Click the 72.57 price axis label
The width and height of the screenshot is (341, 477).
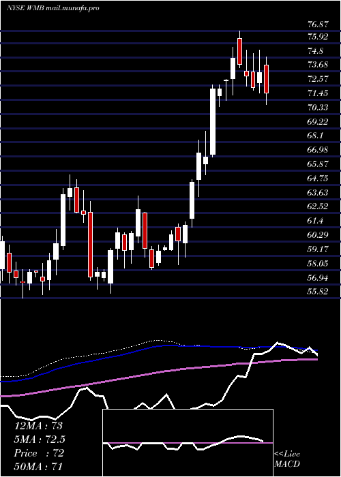click(x=318, y=79)
